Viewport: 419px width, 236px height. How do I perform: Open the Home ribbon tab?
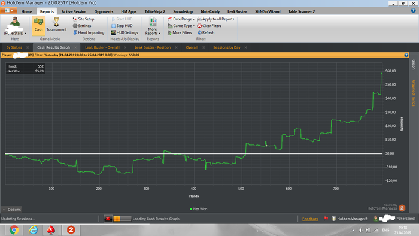tap(26, 11)
